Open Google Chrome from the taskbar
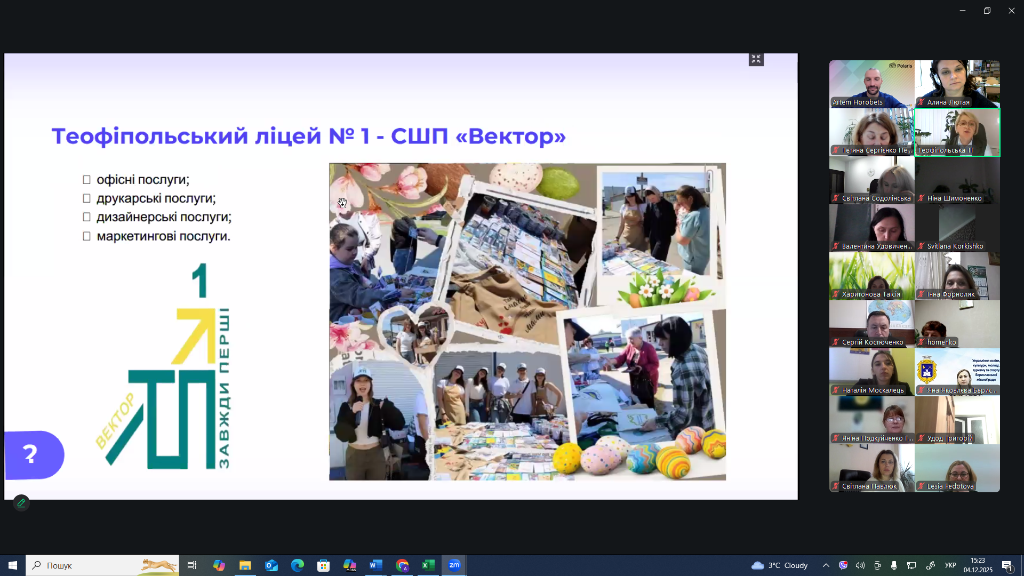 pos(402,565)
